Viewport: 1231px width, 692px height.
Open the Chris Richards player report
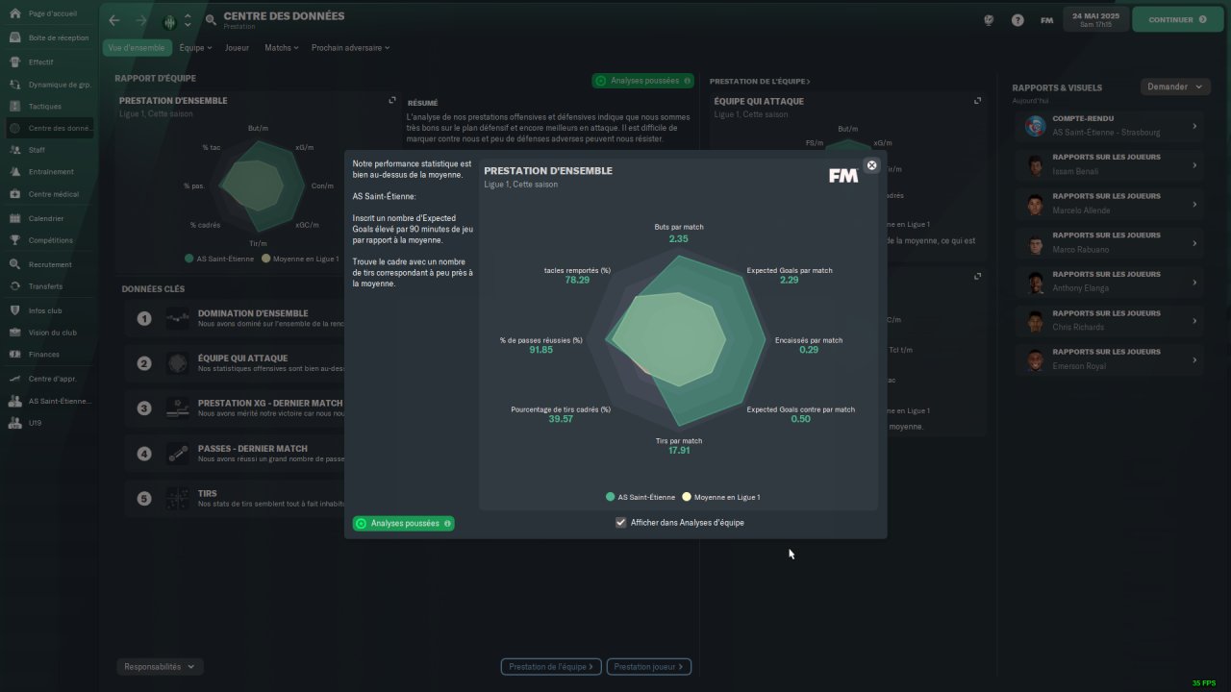[x=1110, y=321]
